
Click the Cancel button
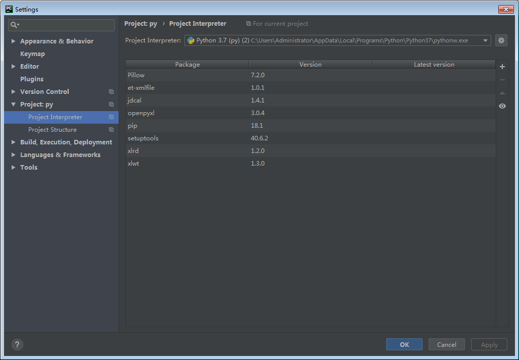coord(446,344)
